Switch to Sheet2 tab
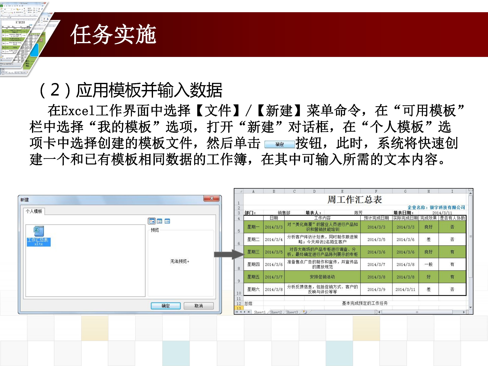 pos(276,312)
